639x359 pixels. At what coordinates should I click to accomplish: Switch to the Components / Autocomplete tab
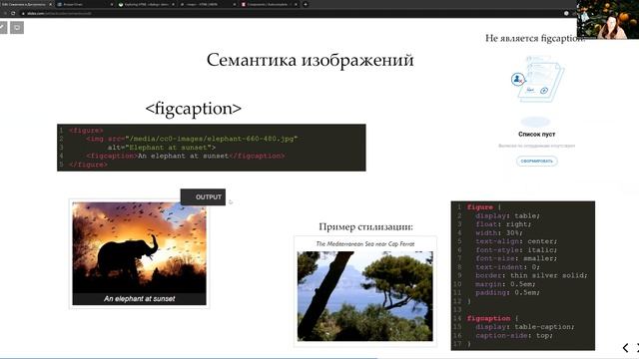tap(269, 4)
